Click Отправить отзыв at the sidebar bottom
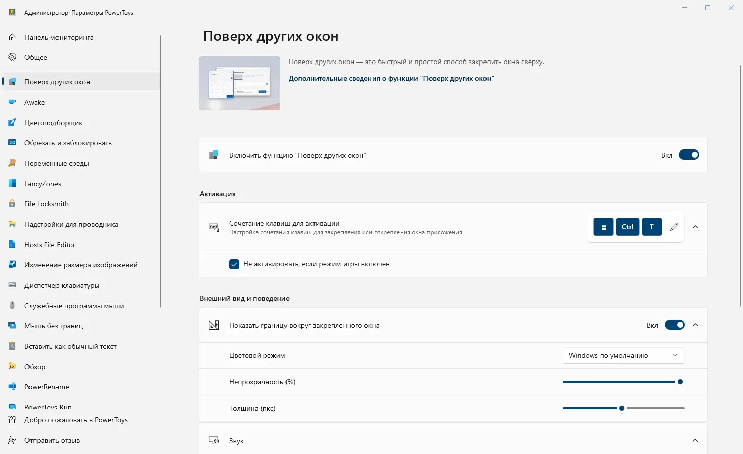The image size is (743, 454). tap(52, 440)
